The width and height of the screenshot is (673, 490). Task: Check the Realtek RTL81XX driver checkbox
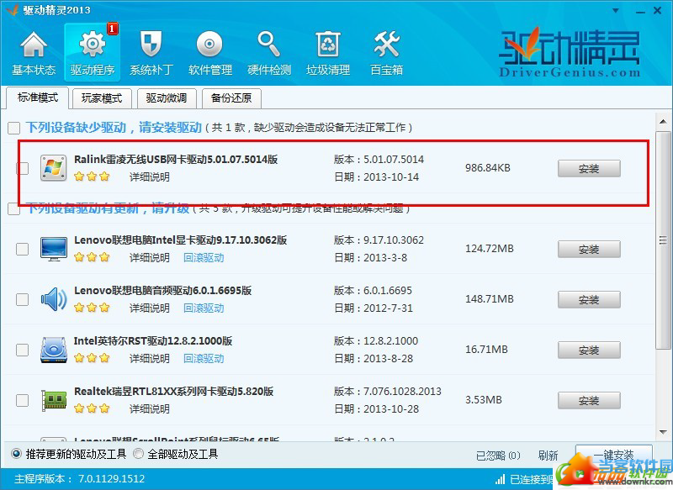(x=23, y=400)
